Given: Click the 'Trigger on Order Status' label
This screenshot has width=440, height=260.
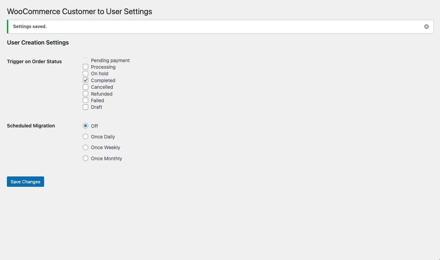Looking at the screenshot, I should [x=34, y=61].
